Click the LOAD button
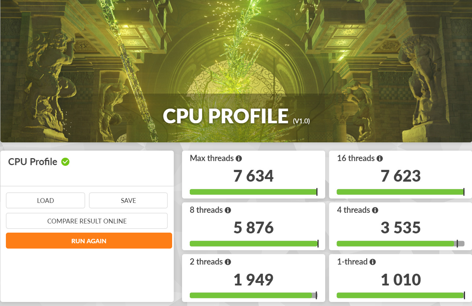The width and height of the screenshot is (472, 306). [x=46, y=200]
